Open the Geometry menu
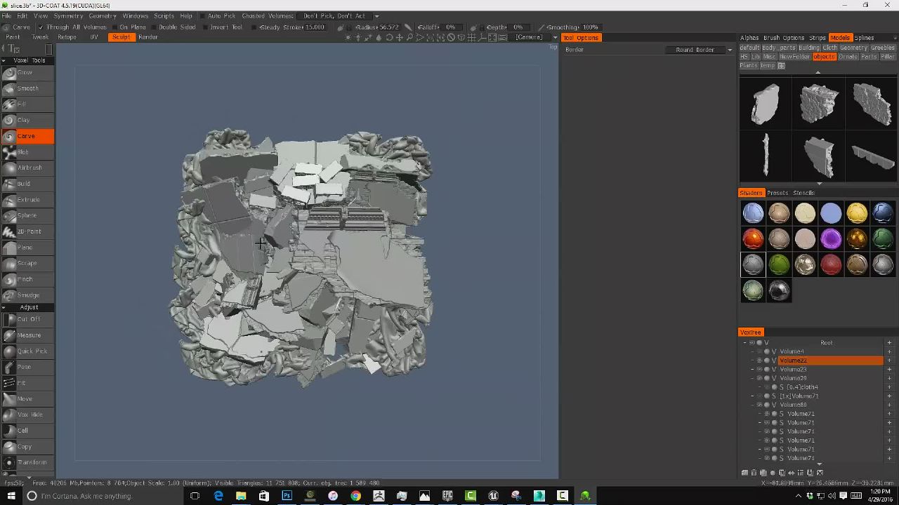Viewport: 899px width, 505px height. click(x=103, y=16)
